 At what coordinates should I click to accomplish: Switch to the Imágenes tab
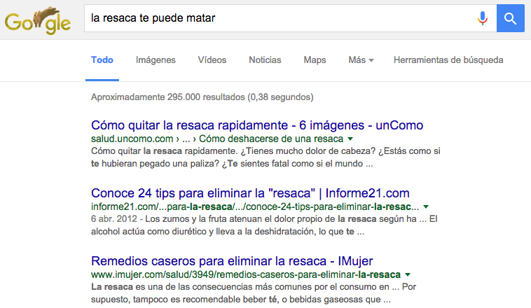point(156,60)
